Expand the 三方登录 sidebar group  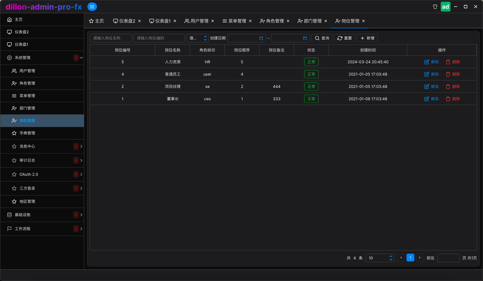click(42, 188)
